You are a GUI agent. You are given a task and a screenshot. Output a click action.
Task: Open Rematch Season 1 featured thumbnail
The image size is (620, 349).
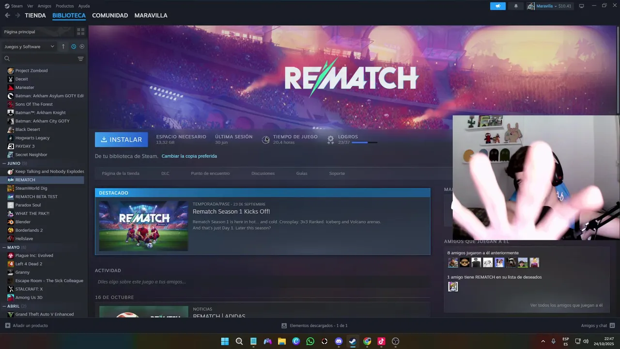(143, 226)
